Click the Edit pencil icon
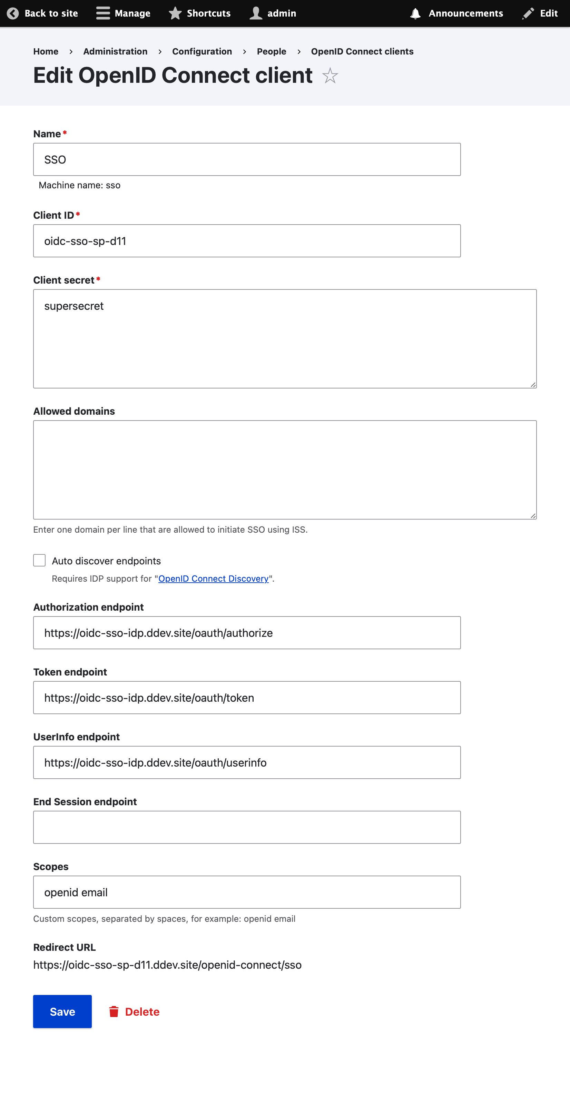570x1095 pixels. point(528,13)
